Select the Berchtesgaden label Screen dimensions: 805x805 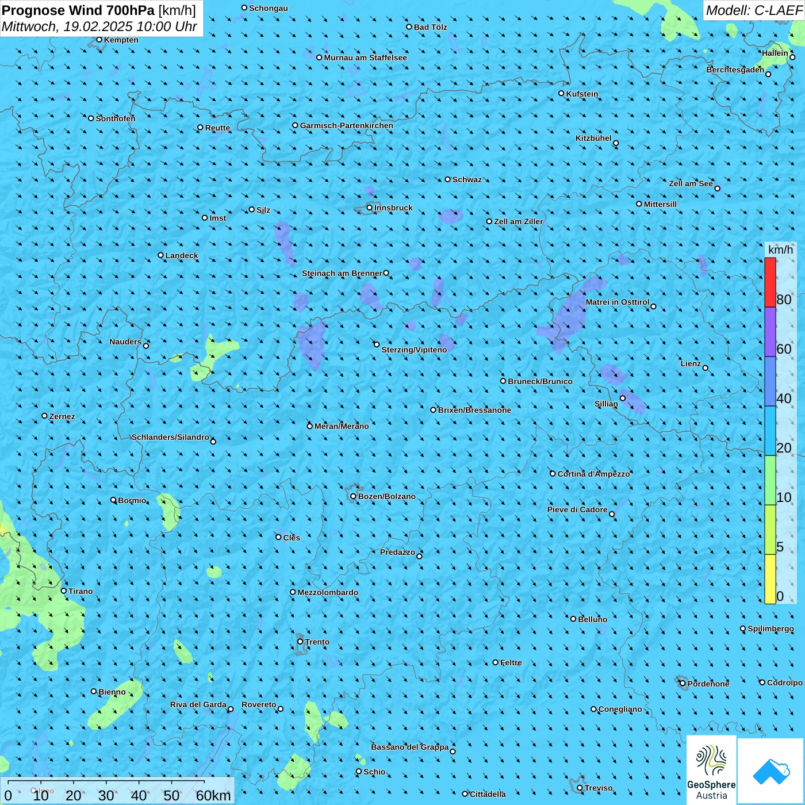coord(735,70)
